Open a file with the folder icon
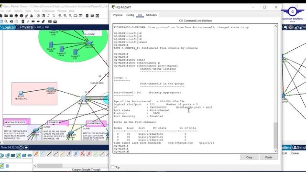Screen dimensions: 306x172 pyautogui.click(x=6, y=16)
